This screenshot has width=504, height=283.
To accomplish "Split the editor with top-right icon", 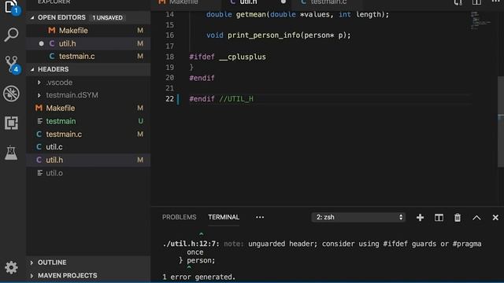I will point(476,2).
